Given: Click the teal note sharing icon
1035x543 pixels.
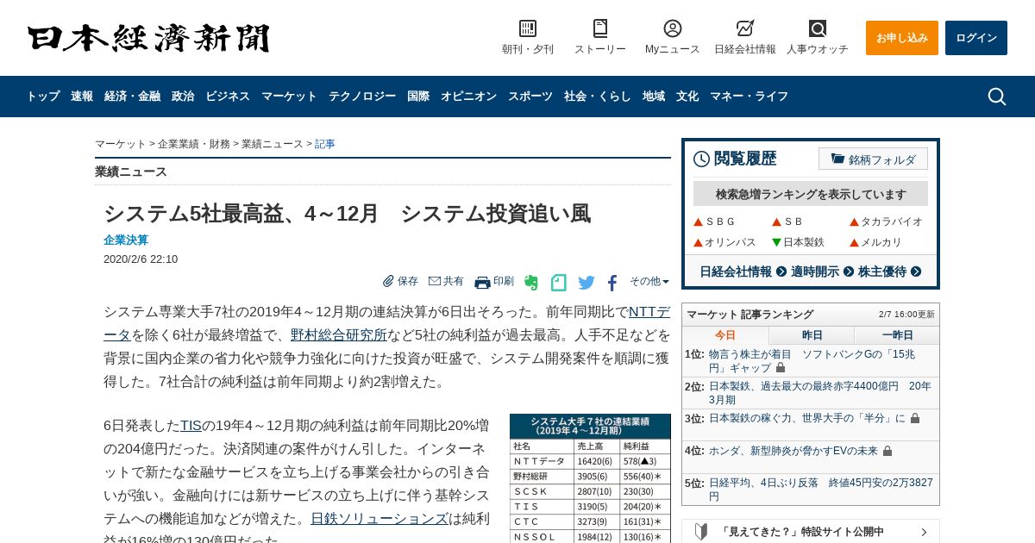Looking at the screenshot, I should pyautogui.click(x=559, y=282).
